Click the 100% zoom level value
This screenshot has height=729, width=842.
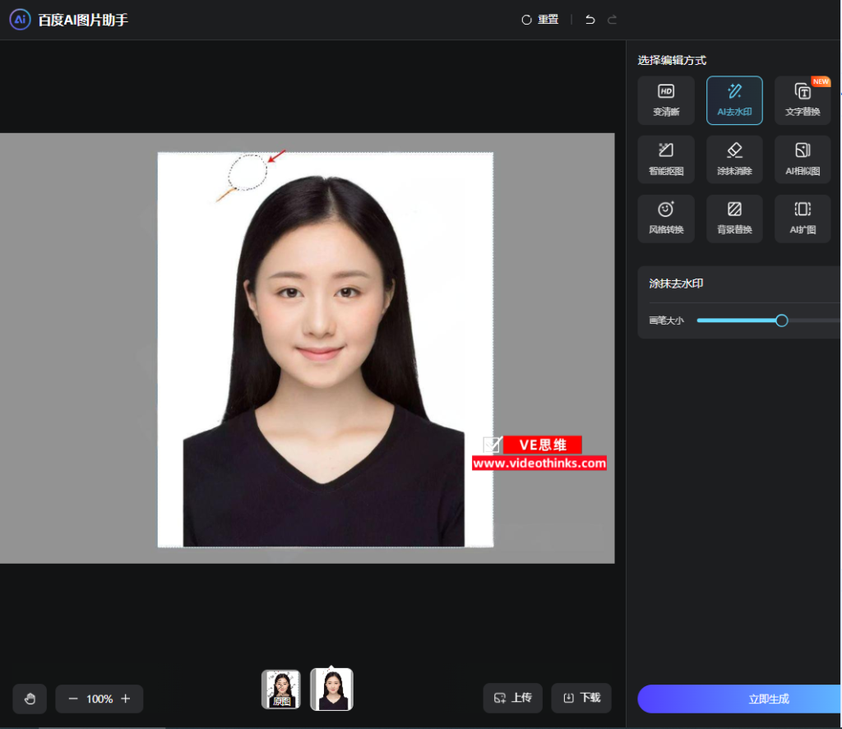pos(99,699)
